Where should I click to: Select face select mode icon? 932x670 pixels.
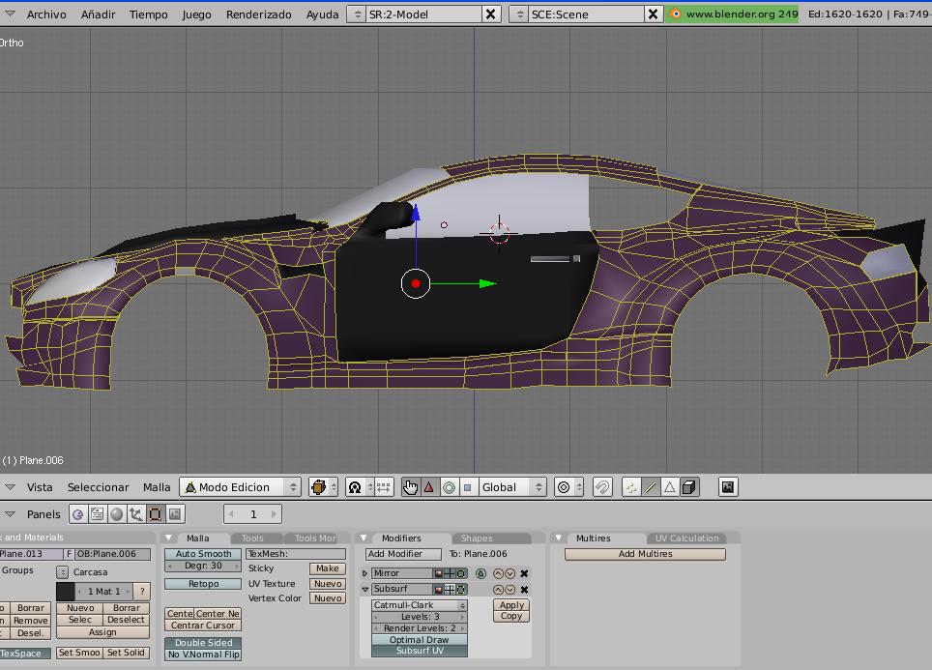[x=669, y=487]
